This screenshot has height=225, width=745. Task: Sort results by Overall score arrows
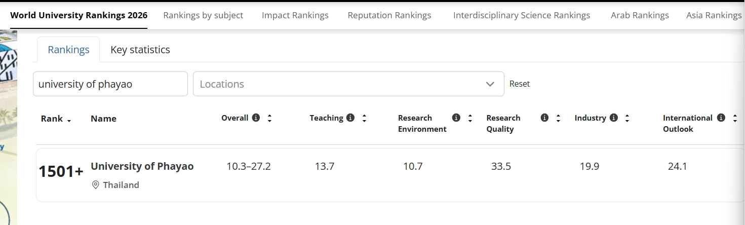269,118
